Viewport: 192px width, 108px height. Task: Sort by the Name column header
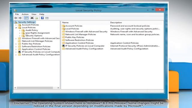click(x=85, y=22)
